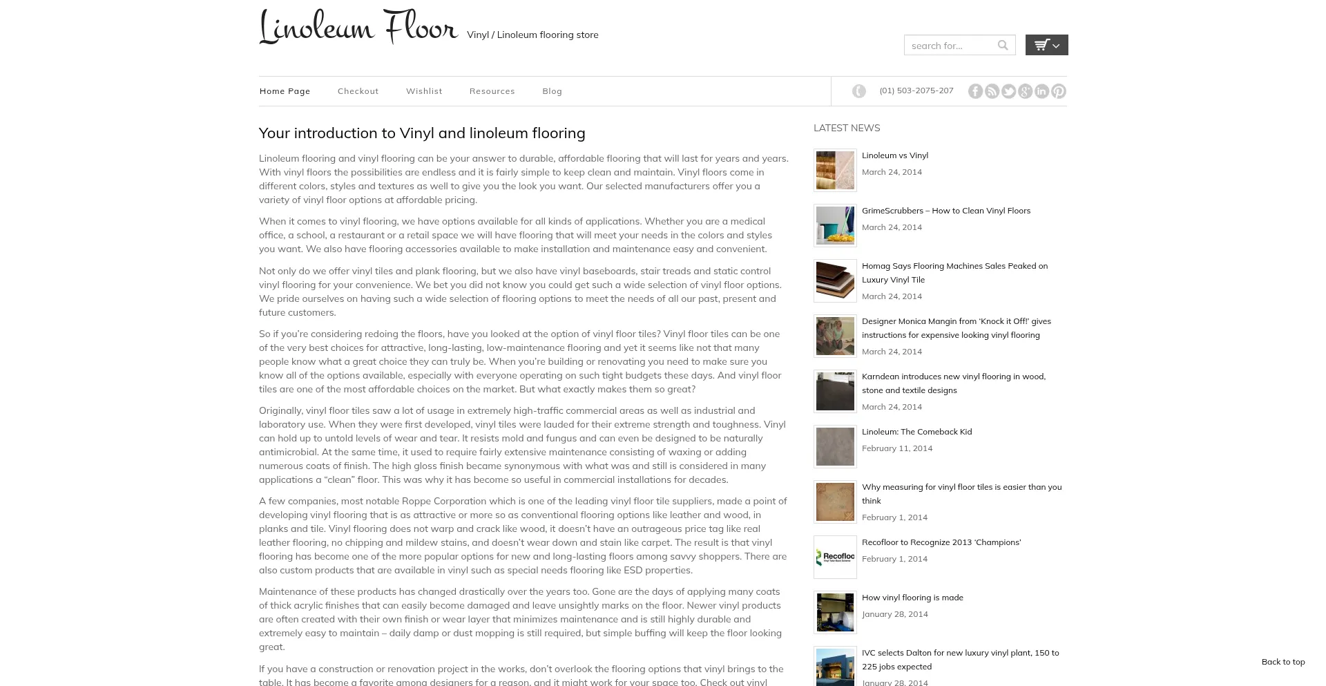This screenshot has width=1326, height=686.
Task: Click the 'Back to top' link
Action: 1283,662
